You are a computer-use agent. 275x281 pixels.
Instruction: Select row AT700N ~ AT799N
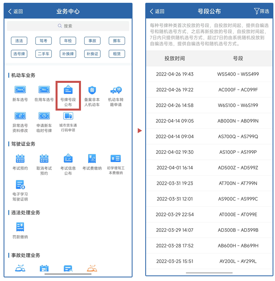pyautogui.click(x=210, y=184)
